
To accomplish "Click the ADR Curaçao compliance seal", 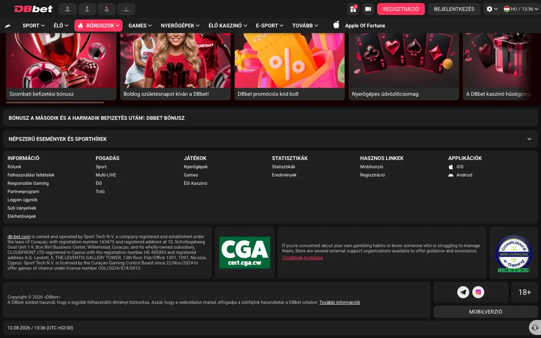I will coord(513,253).
